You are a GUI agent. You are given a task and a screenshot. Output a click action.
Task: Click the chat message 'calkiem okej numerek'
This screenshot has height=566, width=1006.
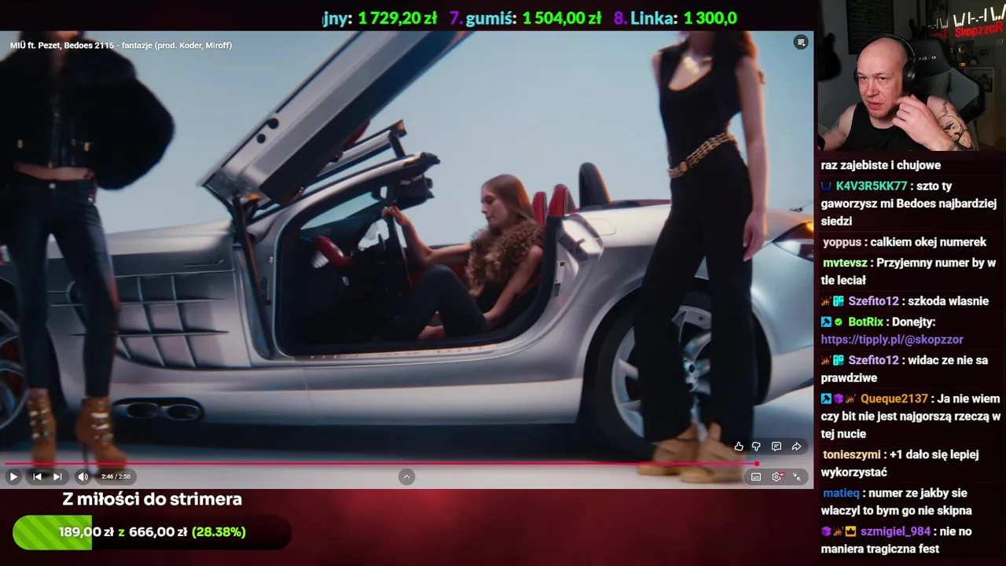tap(928, 242)
